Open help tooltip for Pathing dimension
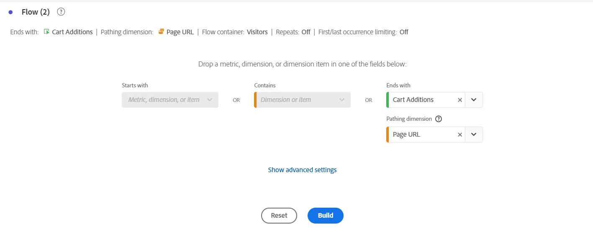 (439, 119)
